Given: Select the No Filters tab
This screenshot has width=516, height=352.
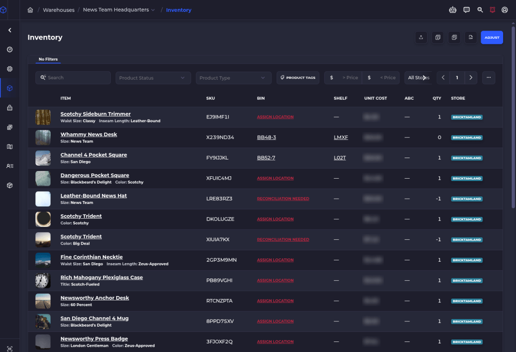Looking at the screenshot, I should click(x=48, y=59).
